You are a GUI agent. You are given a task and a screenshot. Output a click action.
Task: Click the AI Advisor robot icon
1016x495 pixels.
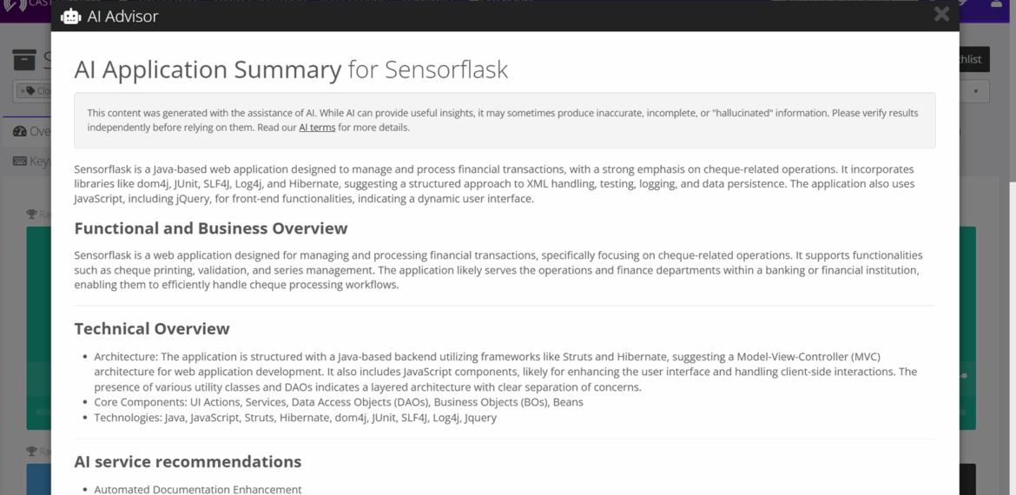click(x=70, y=16)
